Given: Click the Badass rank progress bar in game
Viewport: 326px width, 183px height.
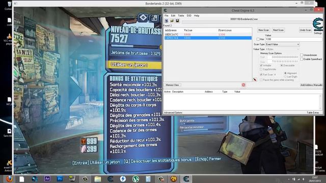Looking at the screenshot, I should click(x=134, y=46).
